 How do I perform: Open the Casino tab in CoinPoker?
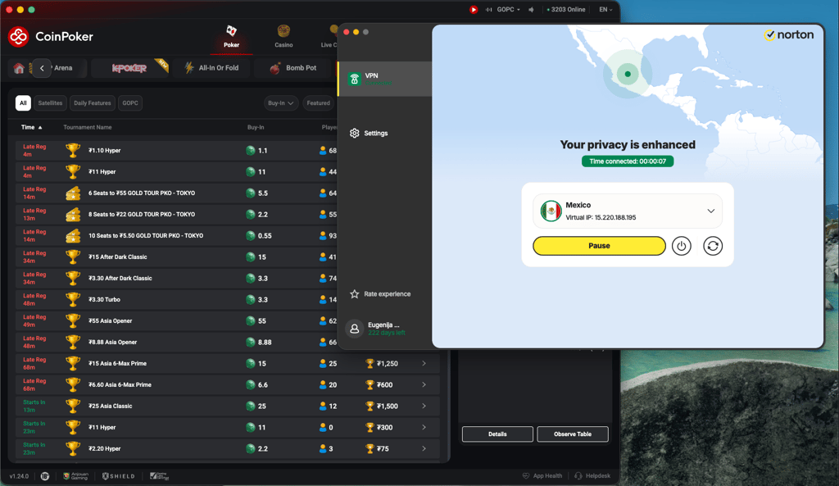(283, 37)
